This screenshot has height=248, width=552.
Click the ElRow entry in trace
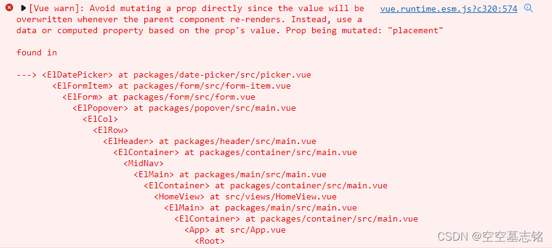click(110, 130)
